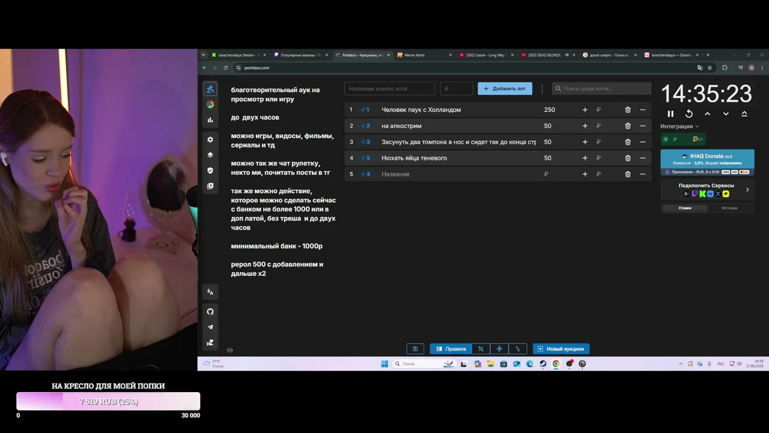Open the Telegram link icon in sidebar
769x433 pixels.
210,327
